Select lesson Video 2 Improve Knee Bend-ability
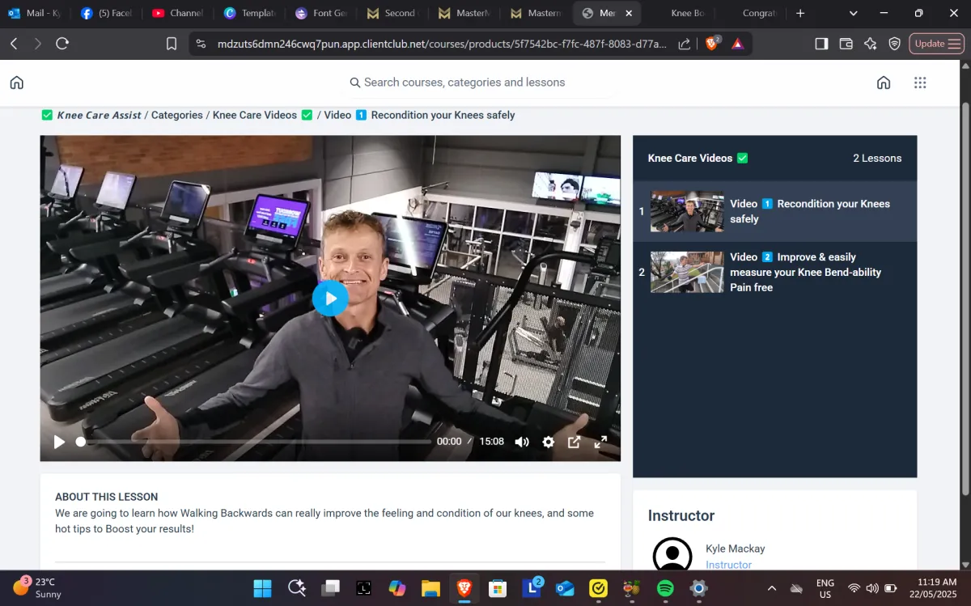 click(x=774, y=272)
